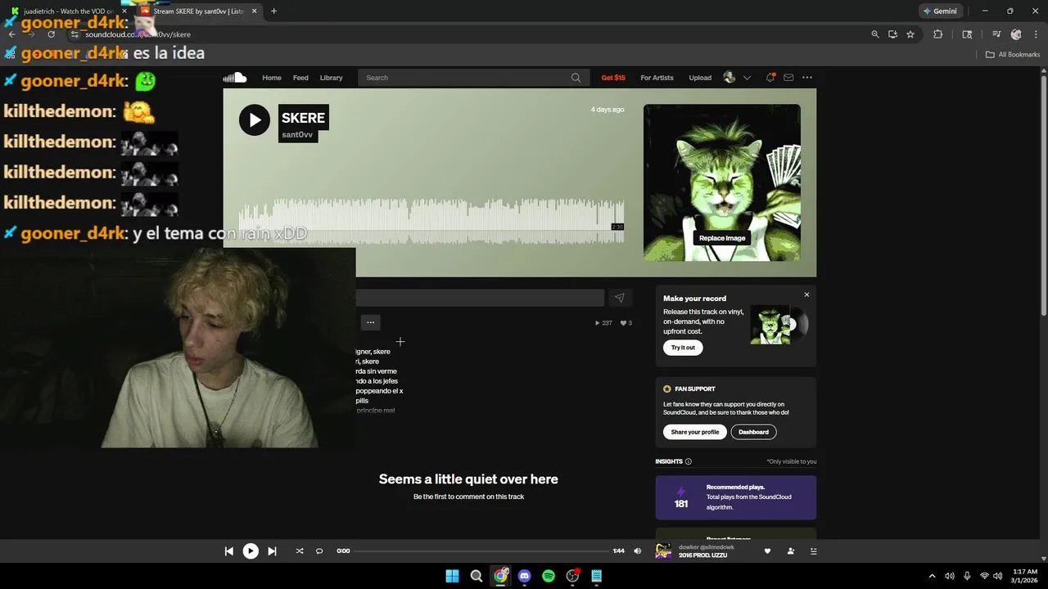This screenshot has width=1048, height=589.
Task: Skip to next track in player bar
Action: tap(272, 551)
